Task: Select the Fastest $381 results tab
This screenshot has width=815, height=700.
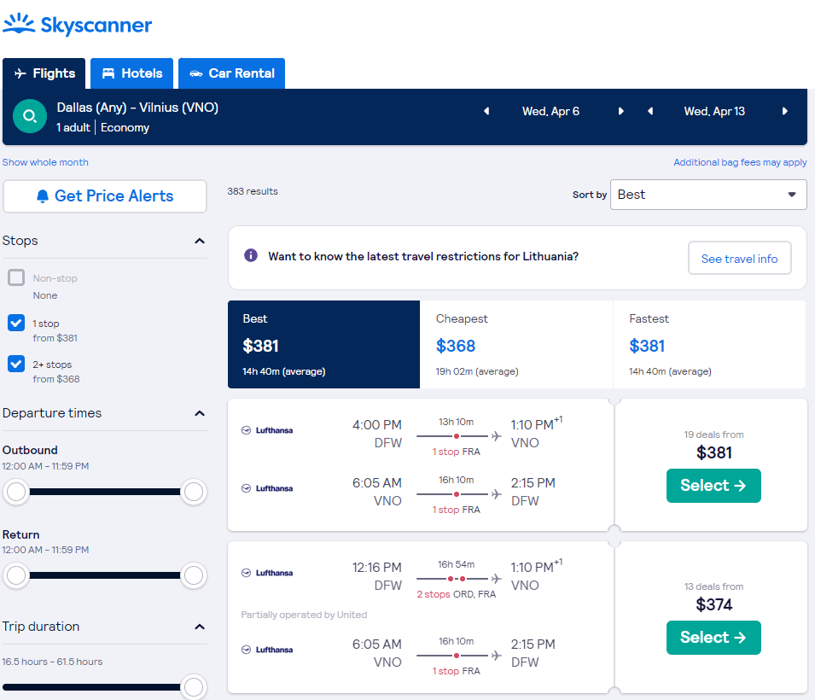Action: pos(709,344)
